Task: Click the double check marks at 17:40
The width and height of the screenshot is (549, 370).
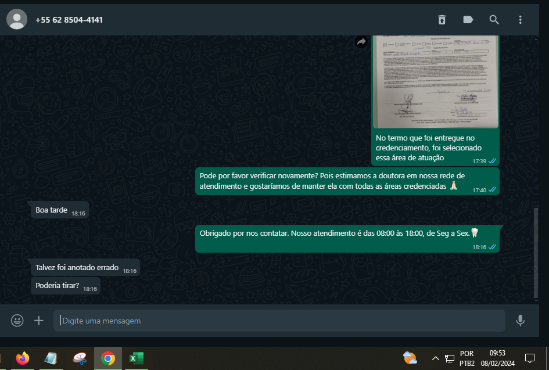Action: [492, 190]
